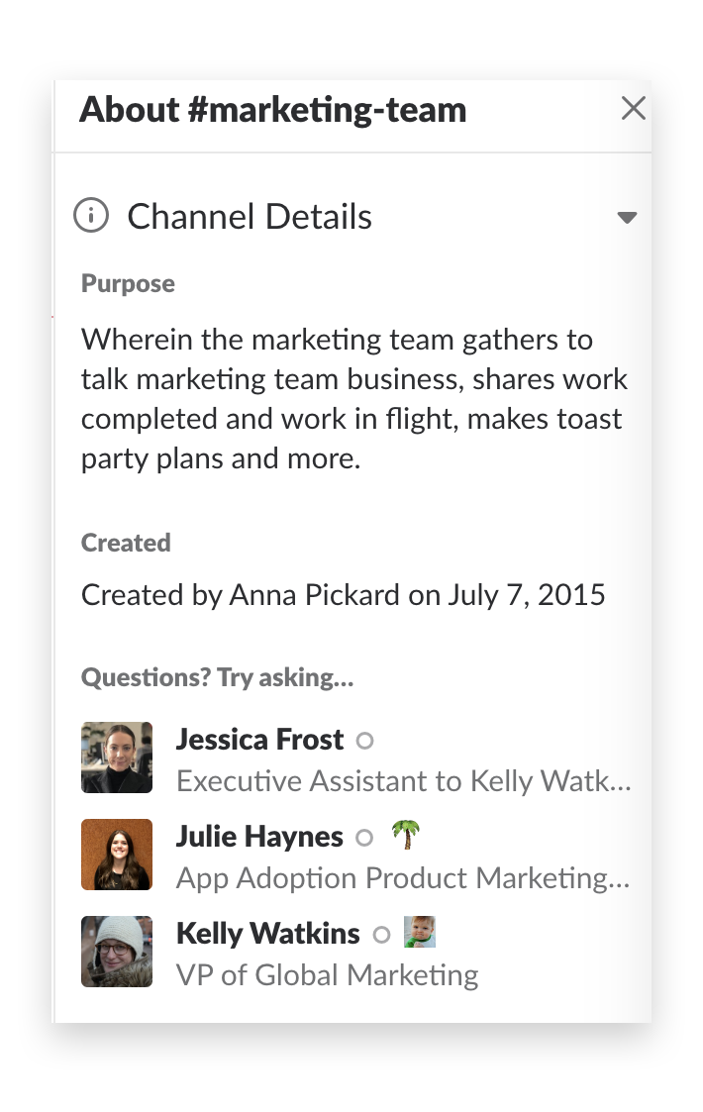Click the Questions? Try asking... label
This screenshot has height=1112, width=703.
tap(218, 677)
